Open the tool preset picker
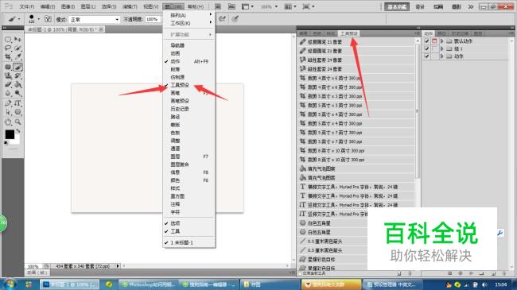 coord(14,19)
